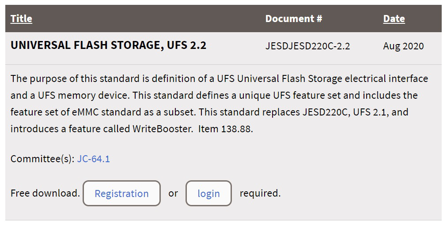Click the Item 138.88 text
Screen dimensions: 447x227
click(x=226, y=129)
